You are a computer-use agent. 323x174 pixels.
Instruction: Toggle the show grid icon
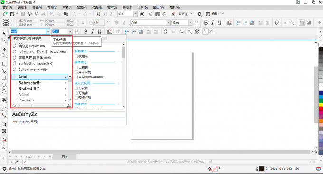coord(157,14)
